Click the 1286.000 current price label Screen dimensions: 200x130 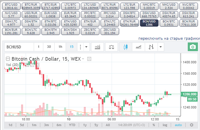pos(189,94)
